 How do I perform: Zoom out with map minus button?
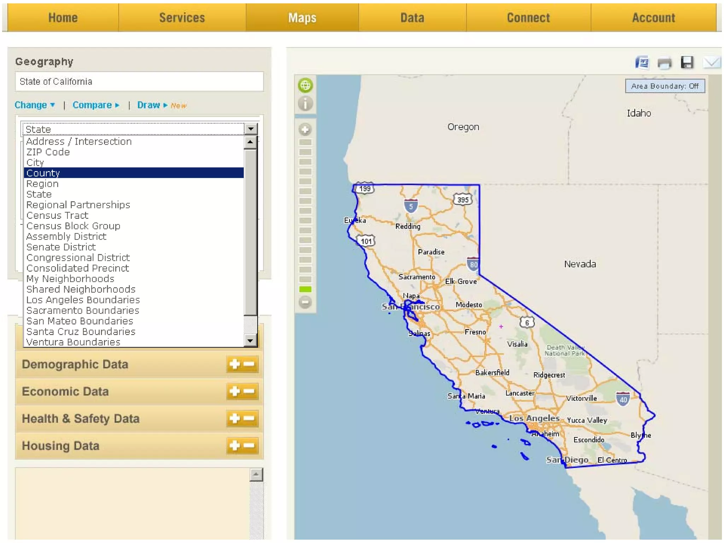click(305, 302)
